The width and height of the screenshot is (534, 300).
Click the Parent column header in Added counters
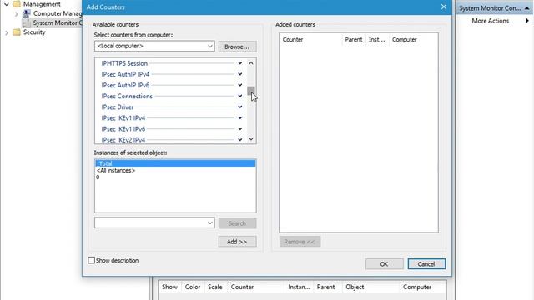click(x=354, y=39)
